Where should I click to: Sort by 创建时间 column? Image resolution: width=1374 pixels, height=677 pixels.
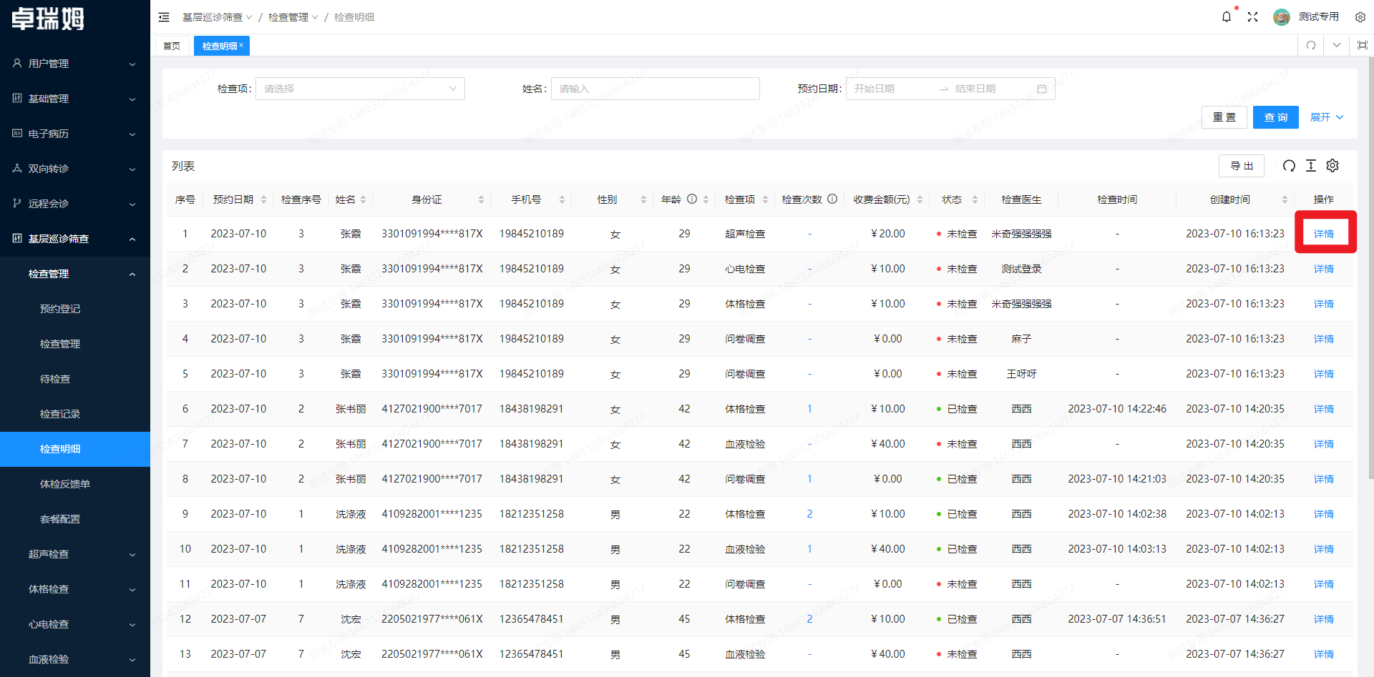[x=1285, y=200]
